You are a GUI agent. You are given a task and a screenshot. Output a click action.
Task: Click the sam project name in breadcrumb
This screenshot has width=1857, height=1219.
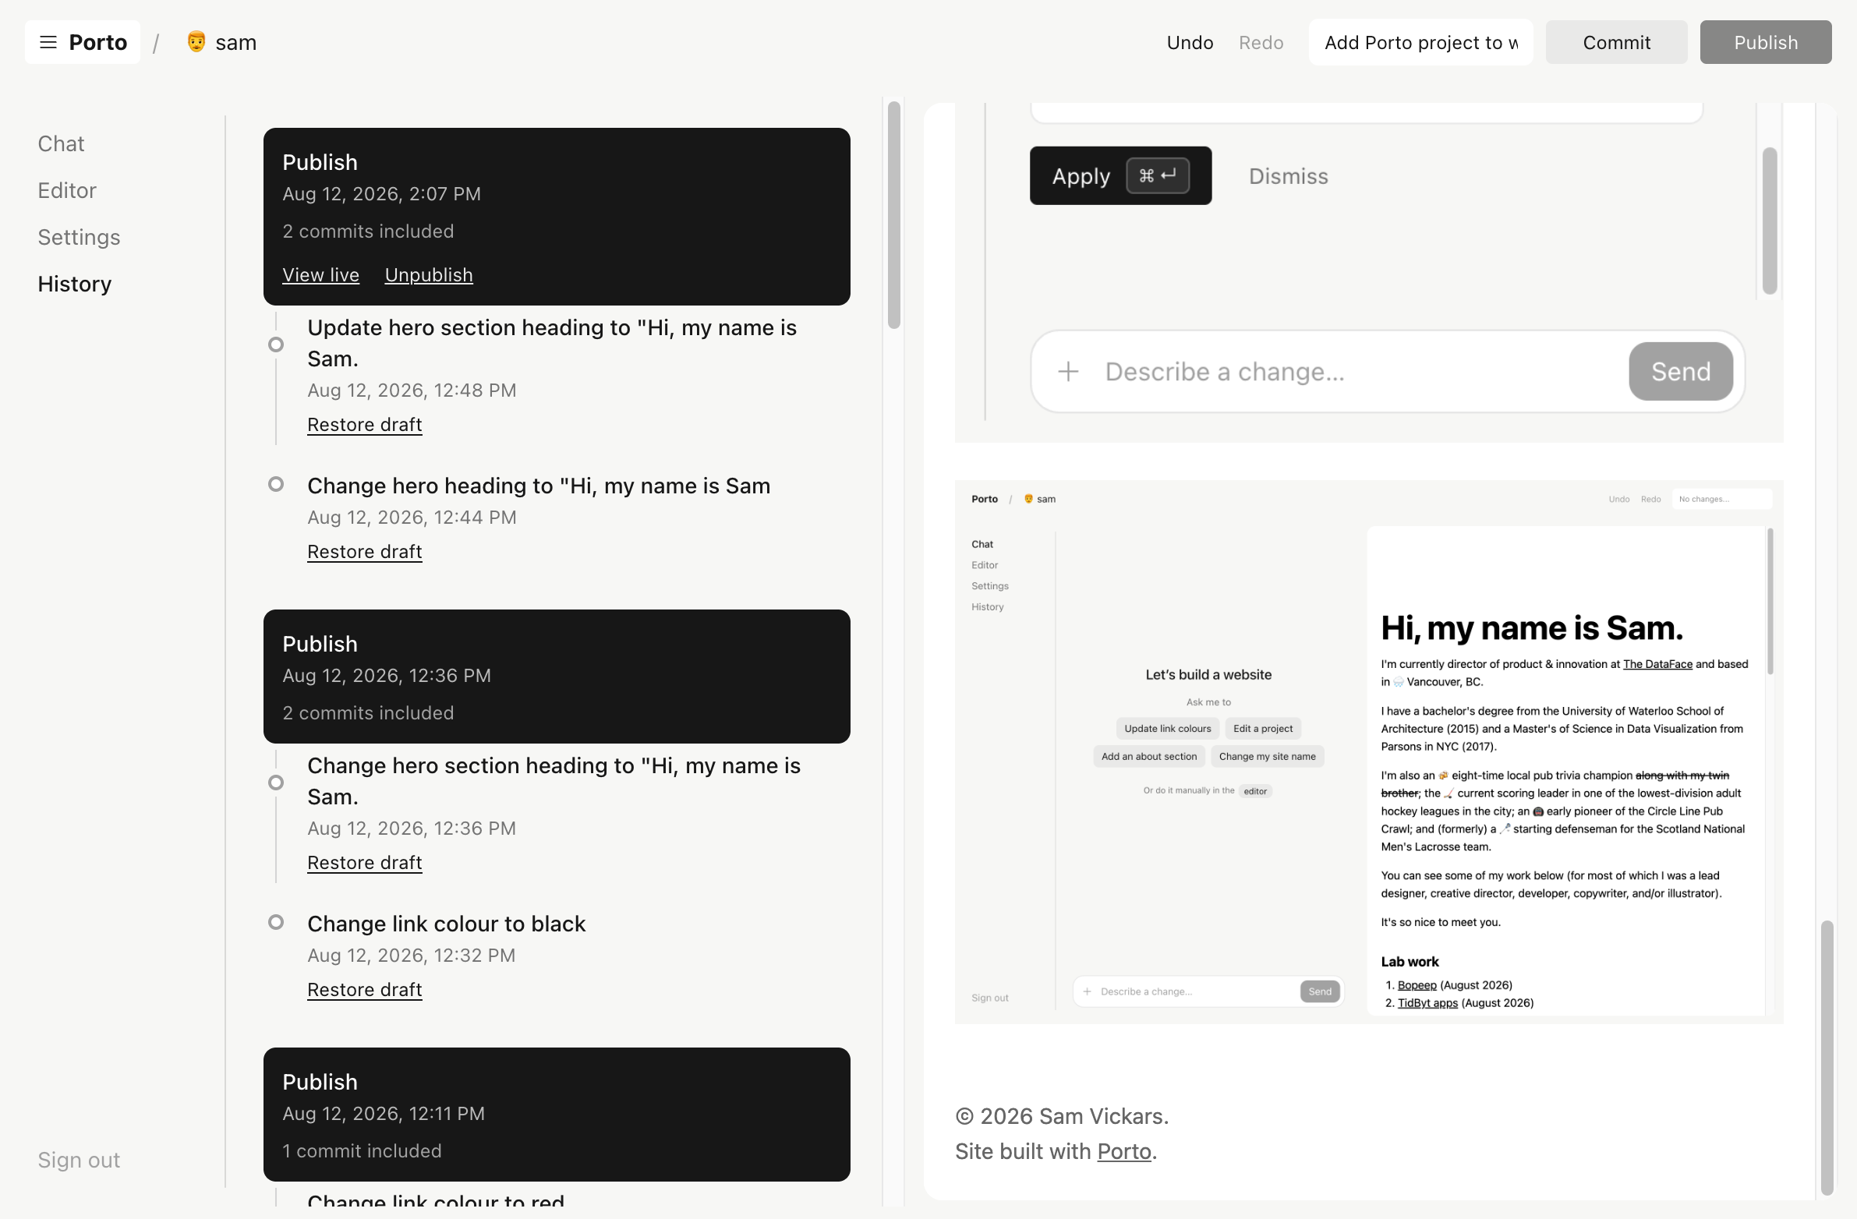pyautogui.click(x=235, y=42)
